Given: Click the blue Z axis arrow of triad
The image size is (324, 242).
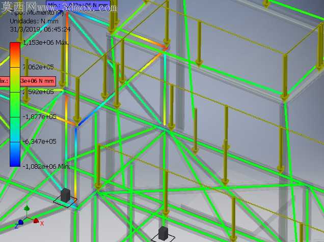Looking at the screenshot, I should click(x=20, y=223).
